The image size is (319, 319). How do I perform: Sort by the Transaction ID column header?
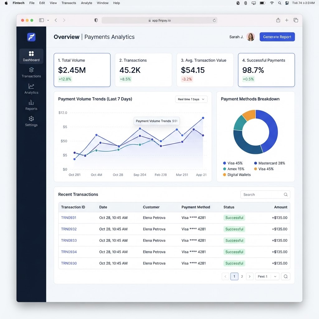73,207
